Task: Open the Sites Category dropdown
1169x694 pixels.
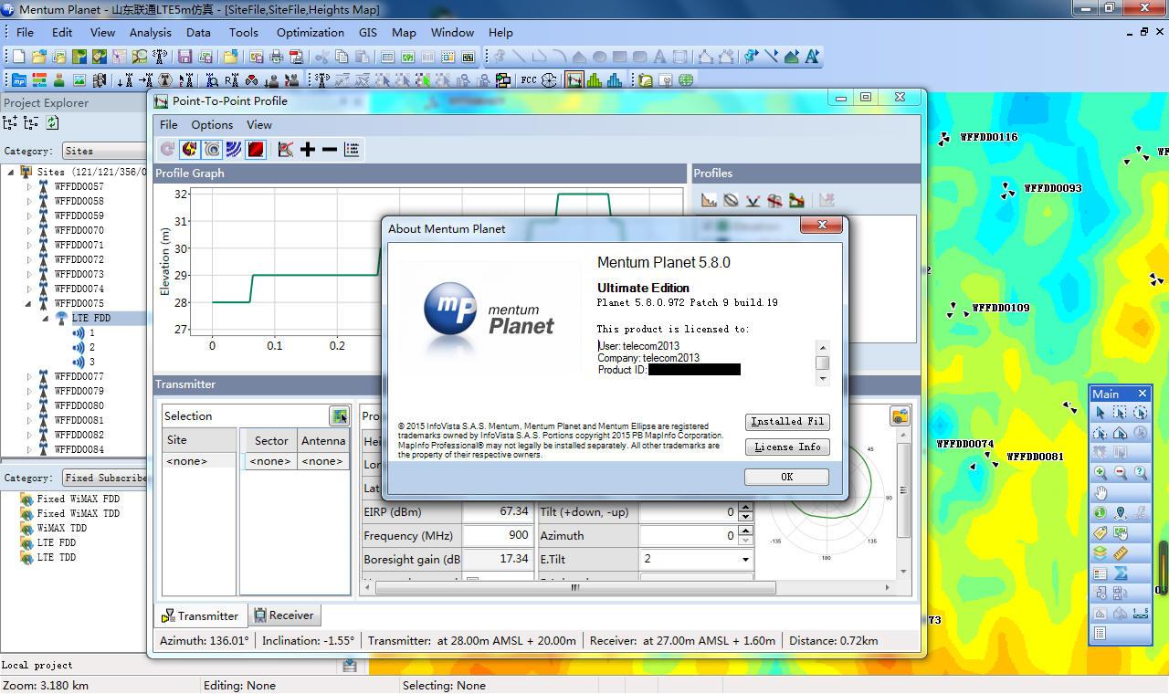Action: [x=103, y=151]
